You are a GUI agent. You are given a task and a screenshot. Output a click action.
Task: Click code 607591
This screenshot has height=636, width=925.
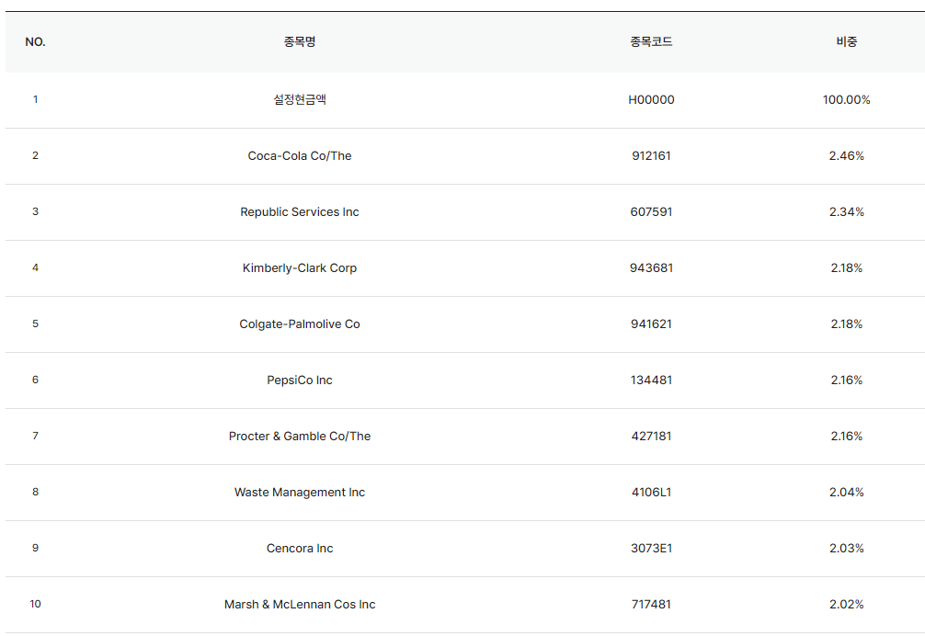(x=651, y=211)
